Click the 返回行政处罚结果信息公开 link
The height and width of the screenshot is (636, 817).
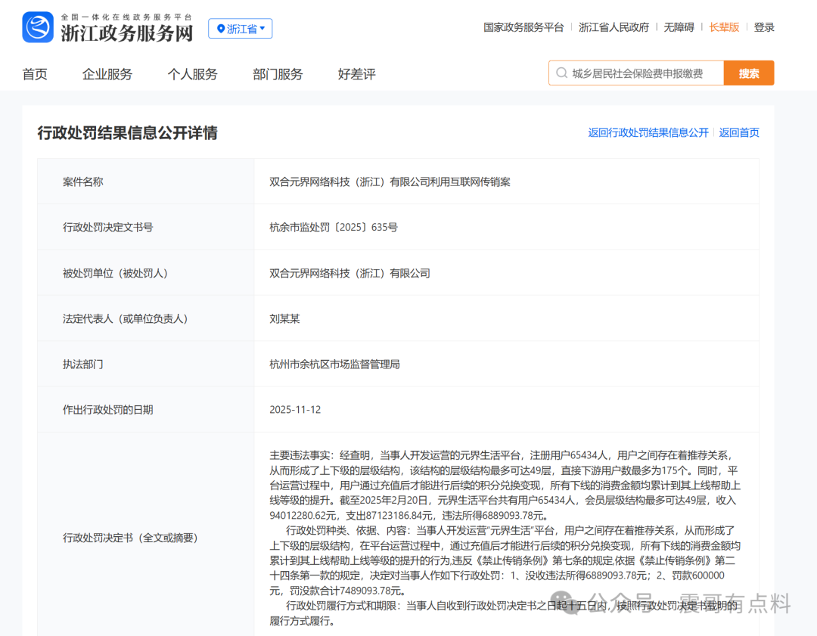coord(648,132)
